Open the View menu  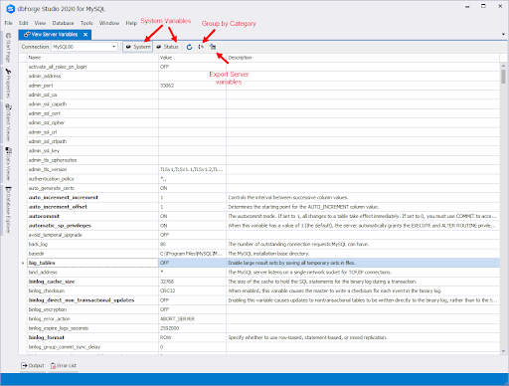pyautogui.click(x=40, y=23)
